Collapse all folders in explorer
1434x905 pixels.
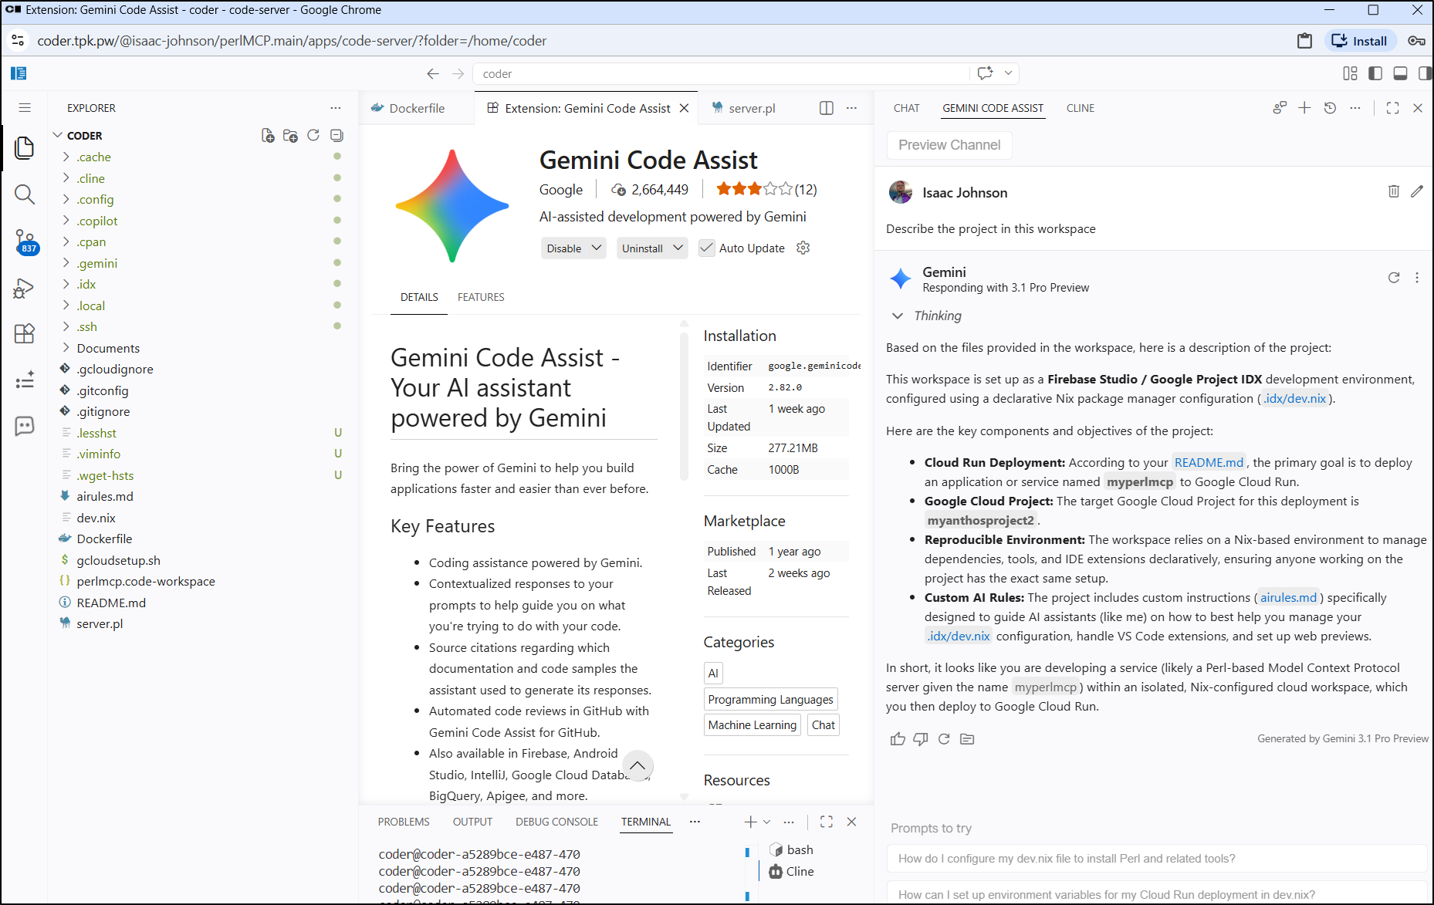(337, 136)
